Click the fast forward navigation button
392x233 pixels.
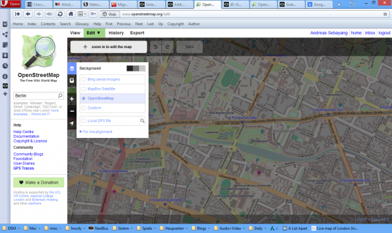click(x=49, y=14)
